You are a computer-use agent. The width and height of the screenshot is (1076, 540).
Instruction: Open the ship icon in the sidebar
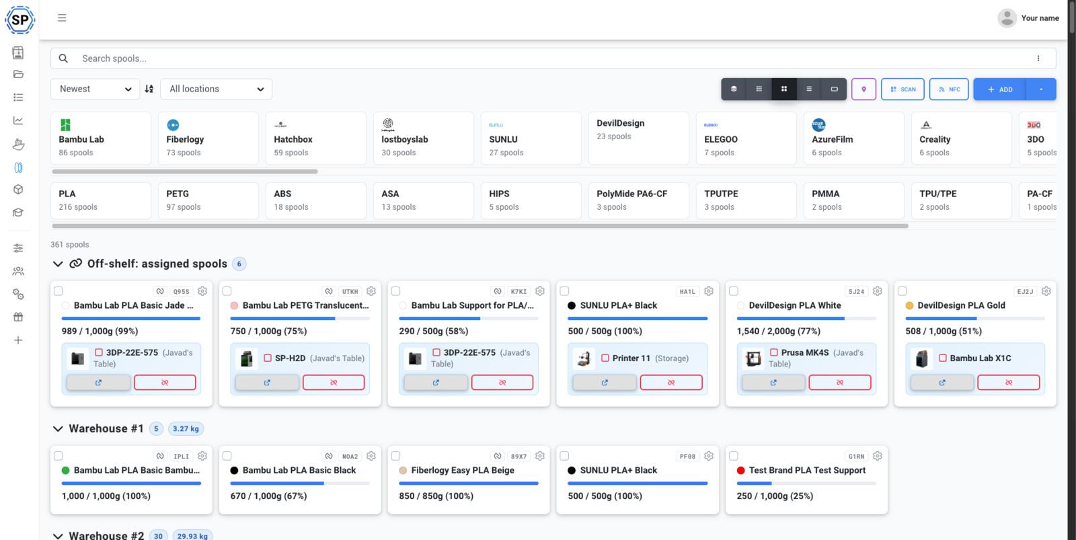point(18,144)
